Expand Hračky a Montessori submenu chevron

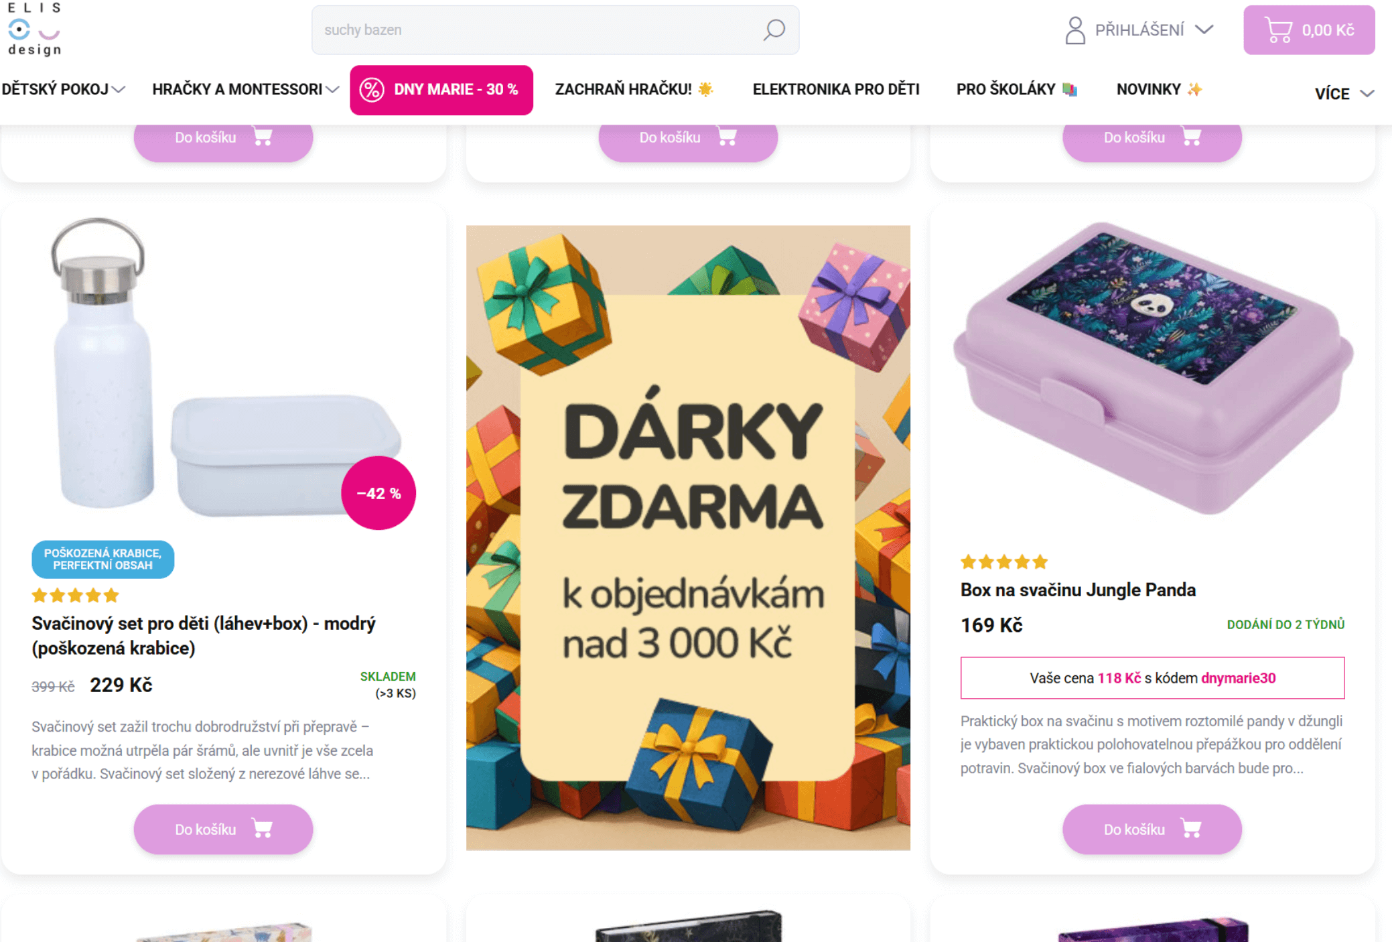pyautogui.click(x=332, y=89)
